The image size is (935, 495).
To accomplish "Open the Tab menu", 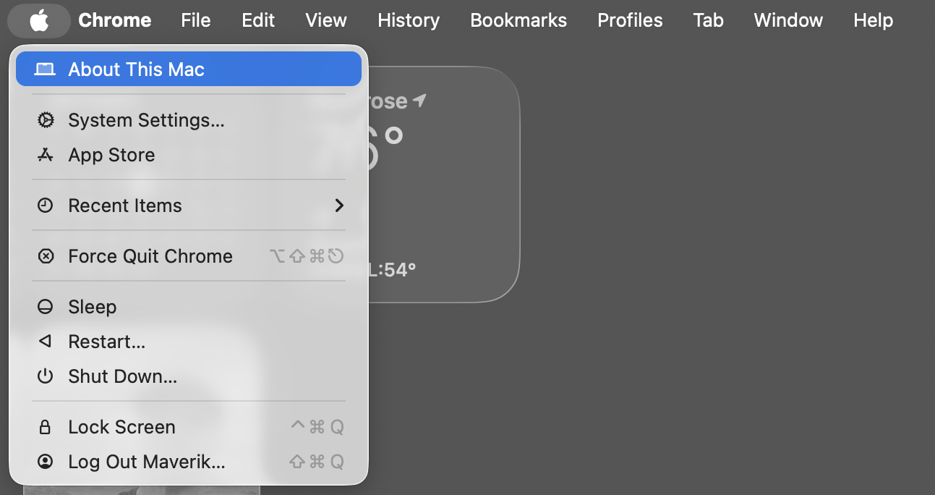I will 708,20.
